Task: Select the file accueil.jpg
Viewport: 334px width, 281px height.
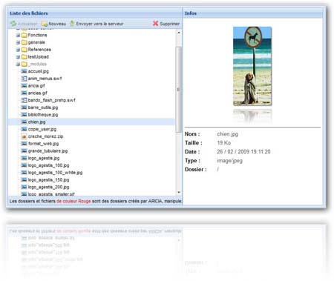Action: tap(39, 71)
